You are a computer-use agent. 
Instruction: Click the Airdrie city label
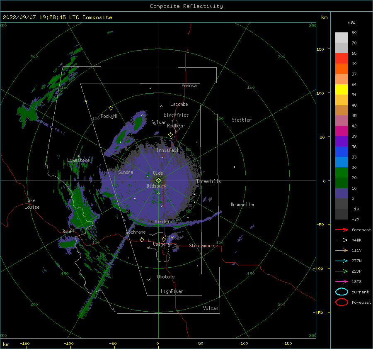163,222
